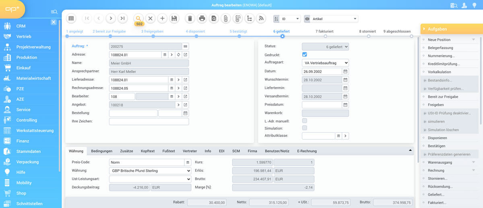
Task: Jump to last record arrow icon
Action: coord(123,18)
